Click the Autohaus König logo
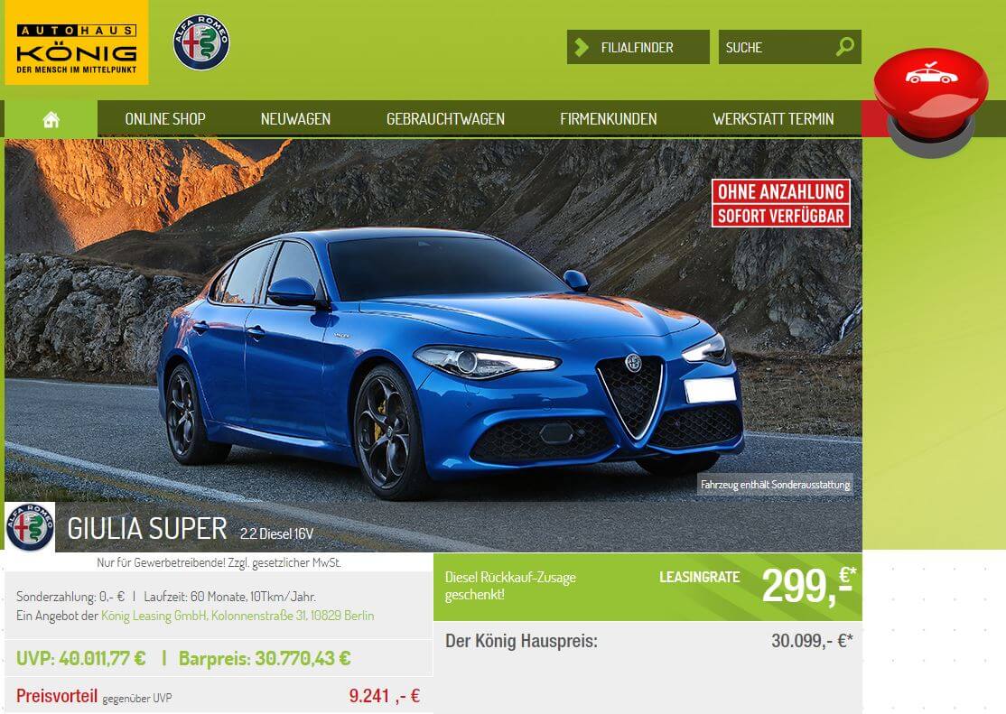Viewport: 1006px width, 714px height. tap(77, 42)
